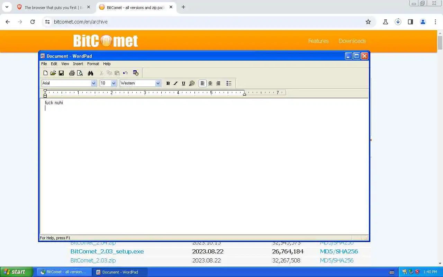Click the address bar URL field
Image resolution: width=443 pixels, height=277 pixels.
click(x=208, y=21)
